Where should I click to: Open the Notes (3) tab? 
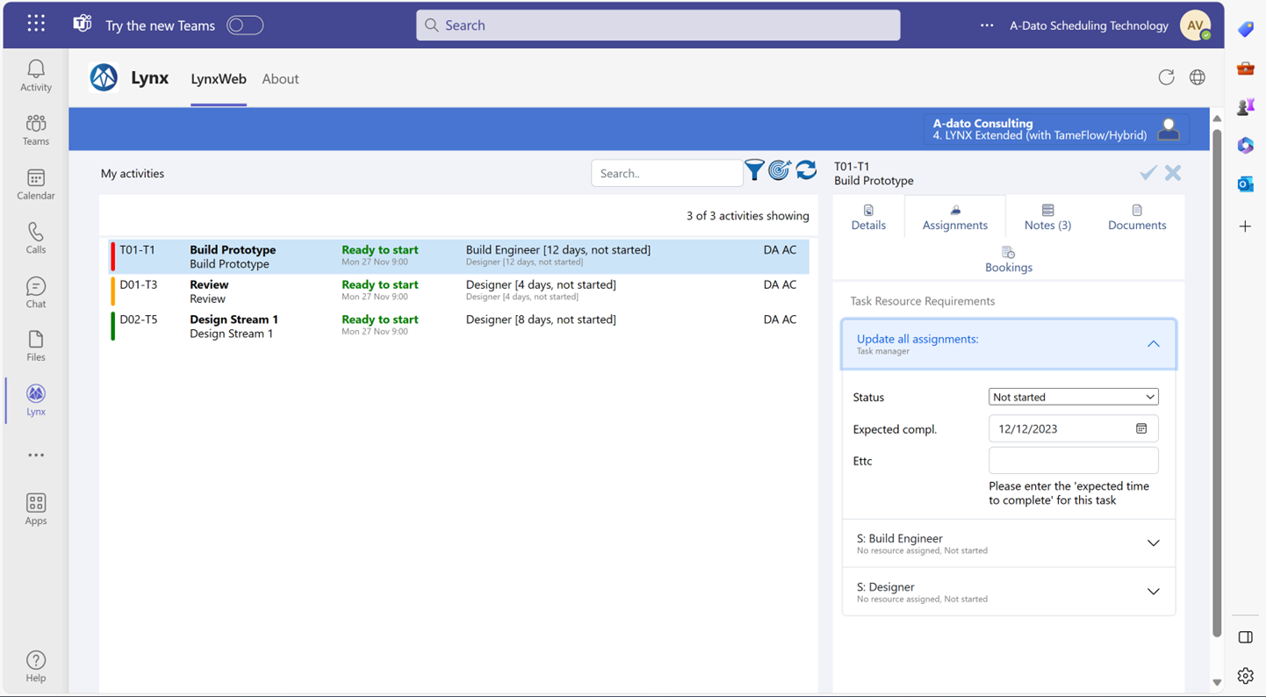pos(1047,217)
